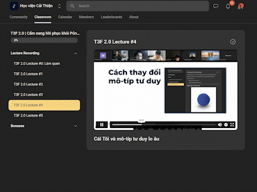Mark Lecture #4 as complete
Image resolution: width=257 pixels, height=192 pixels.
[233, 42]
